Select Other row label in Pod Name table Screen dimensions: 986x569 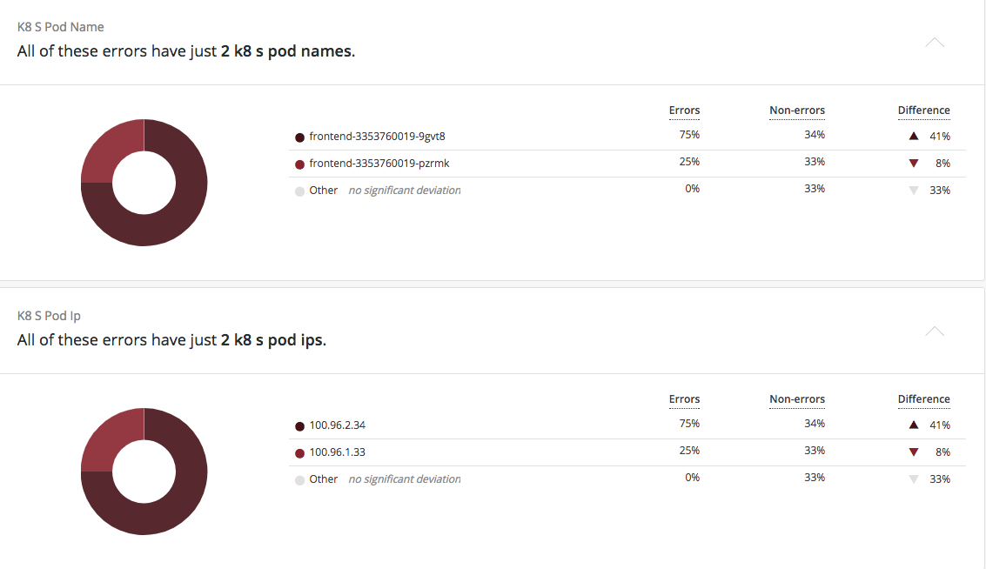pos(323,190)
